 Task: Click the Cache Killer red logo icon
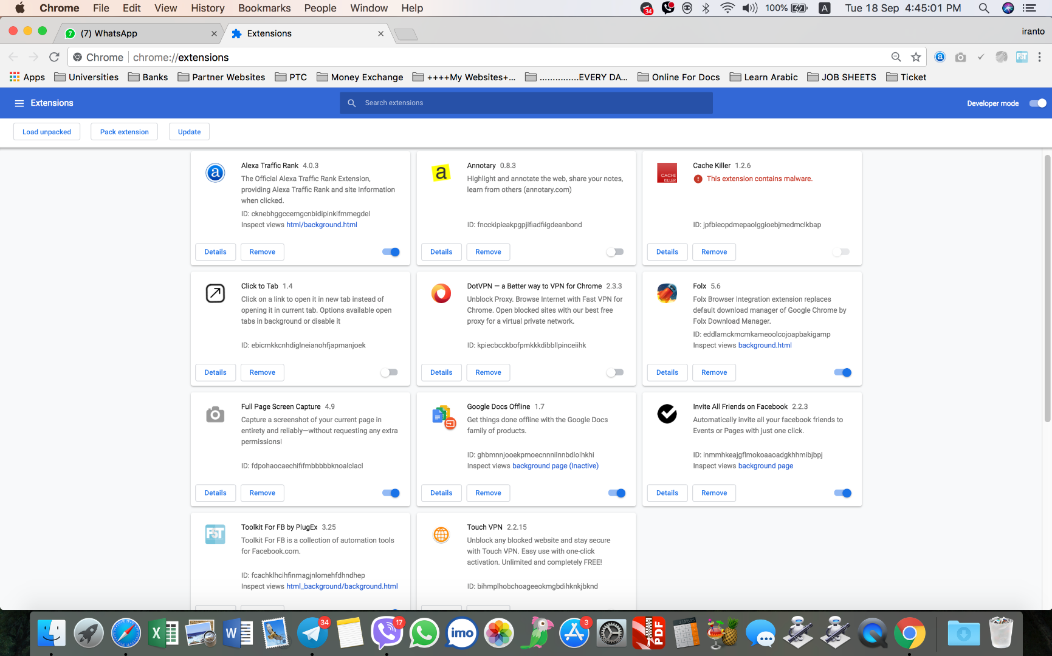pos(667,173)
